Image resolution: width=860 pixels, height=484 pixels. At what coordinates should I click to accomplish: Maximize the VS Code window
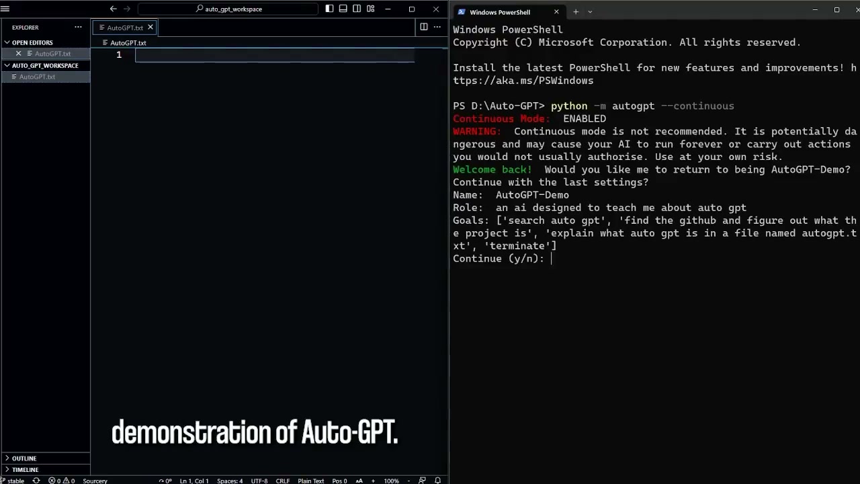tap(412, 9)
